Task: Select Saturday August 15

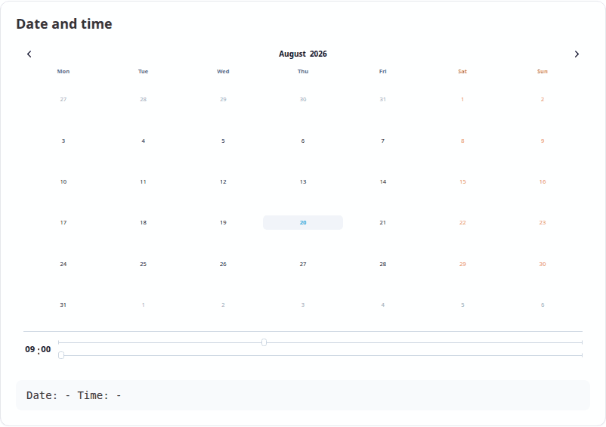Action: point(462,181)
